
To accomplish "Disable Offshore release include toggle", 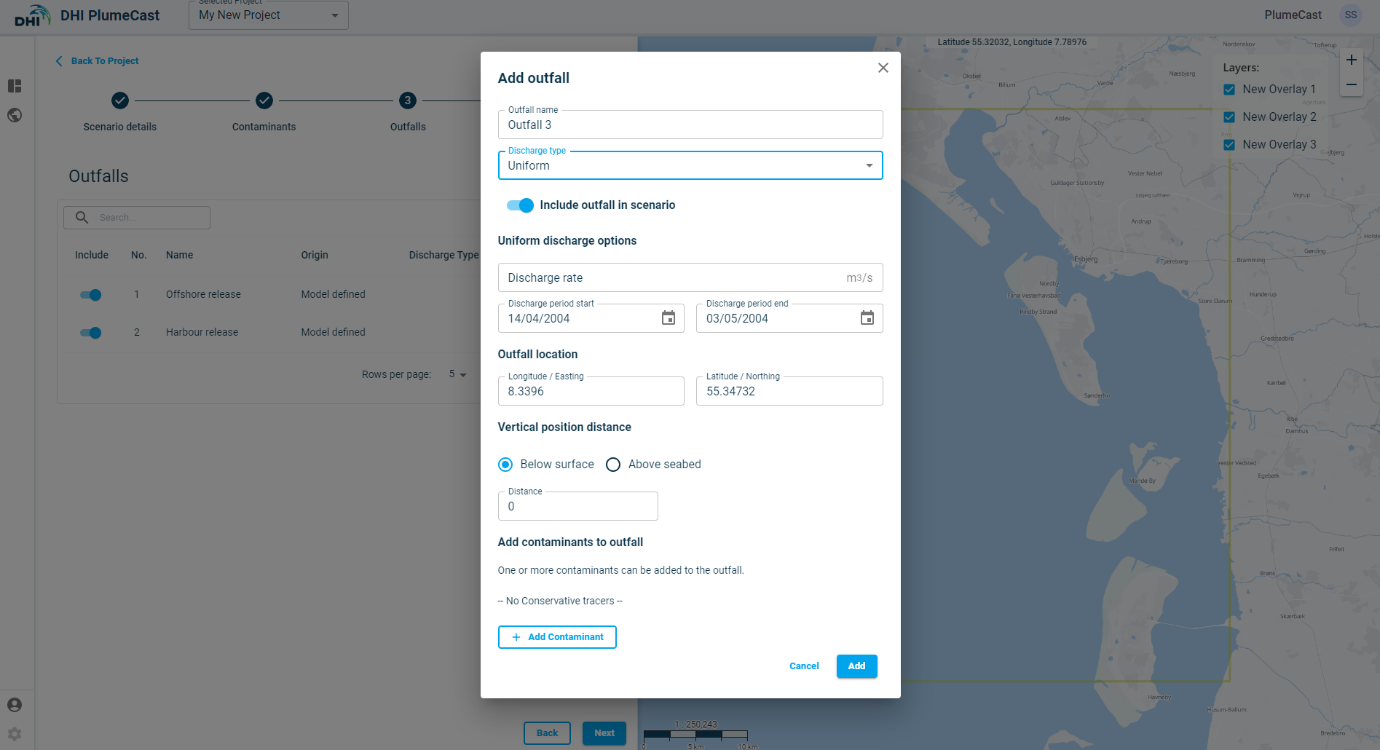I will (x=91, y=295).
